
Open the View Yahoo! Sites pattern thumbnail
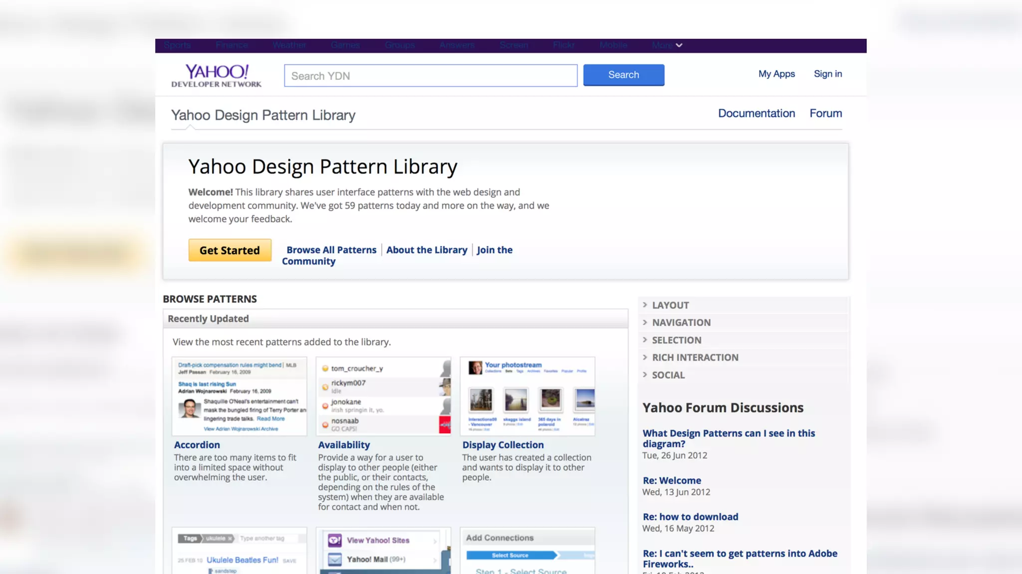pos(384,551)
